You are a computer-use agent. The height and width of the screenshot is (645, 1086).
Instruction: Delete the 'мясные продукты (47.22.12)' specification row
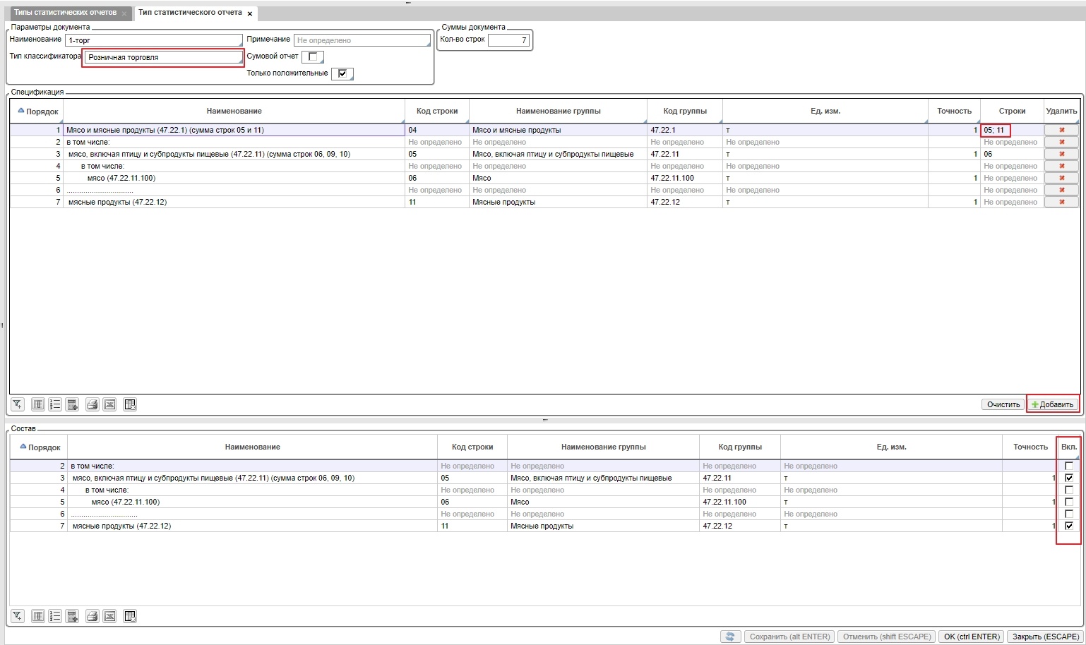tap(1061, 202)
